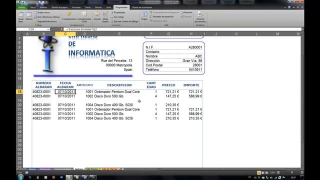
Task: Click the volume icon in system tray
Action: 271,177
